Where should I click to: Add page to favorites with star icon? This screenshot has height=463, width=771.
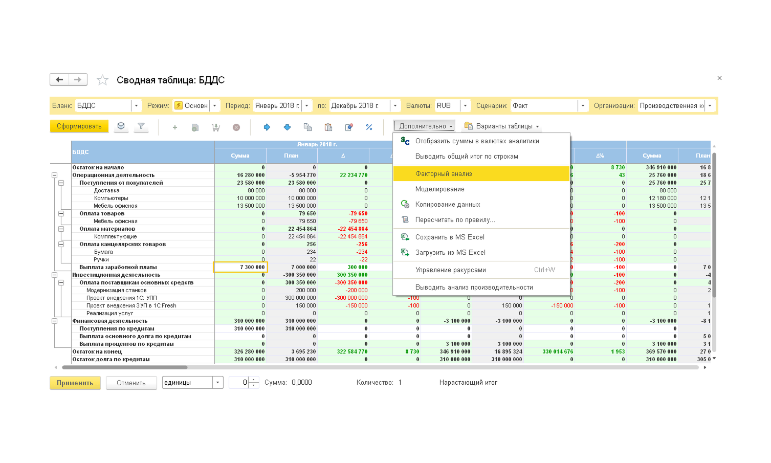102,80
